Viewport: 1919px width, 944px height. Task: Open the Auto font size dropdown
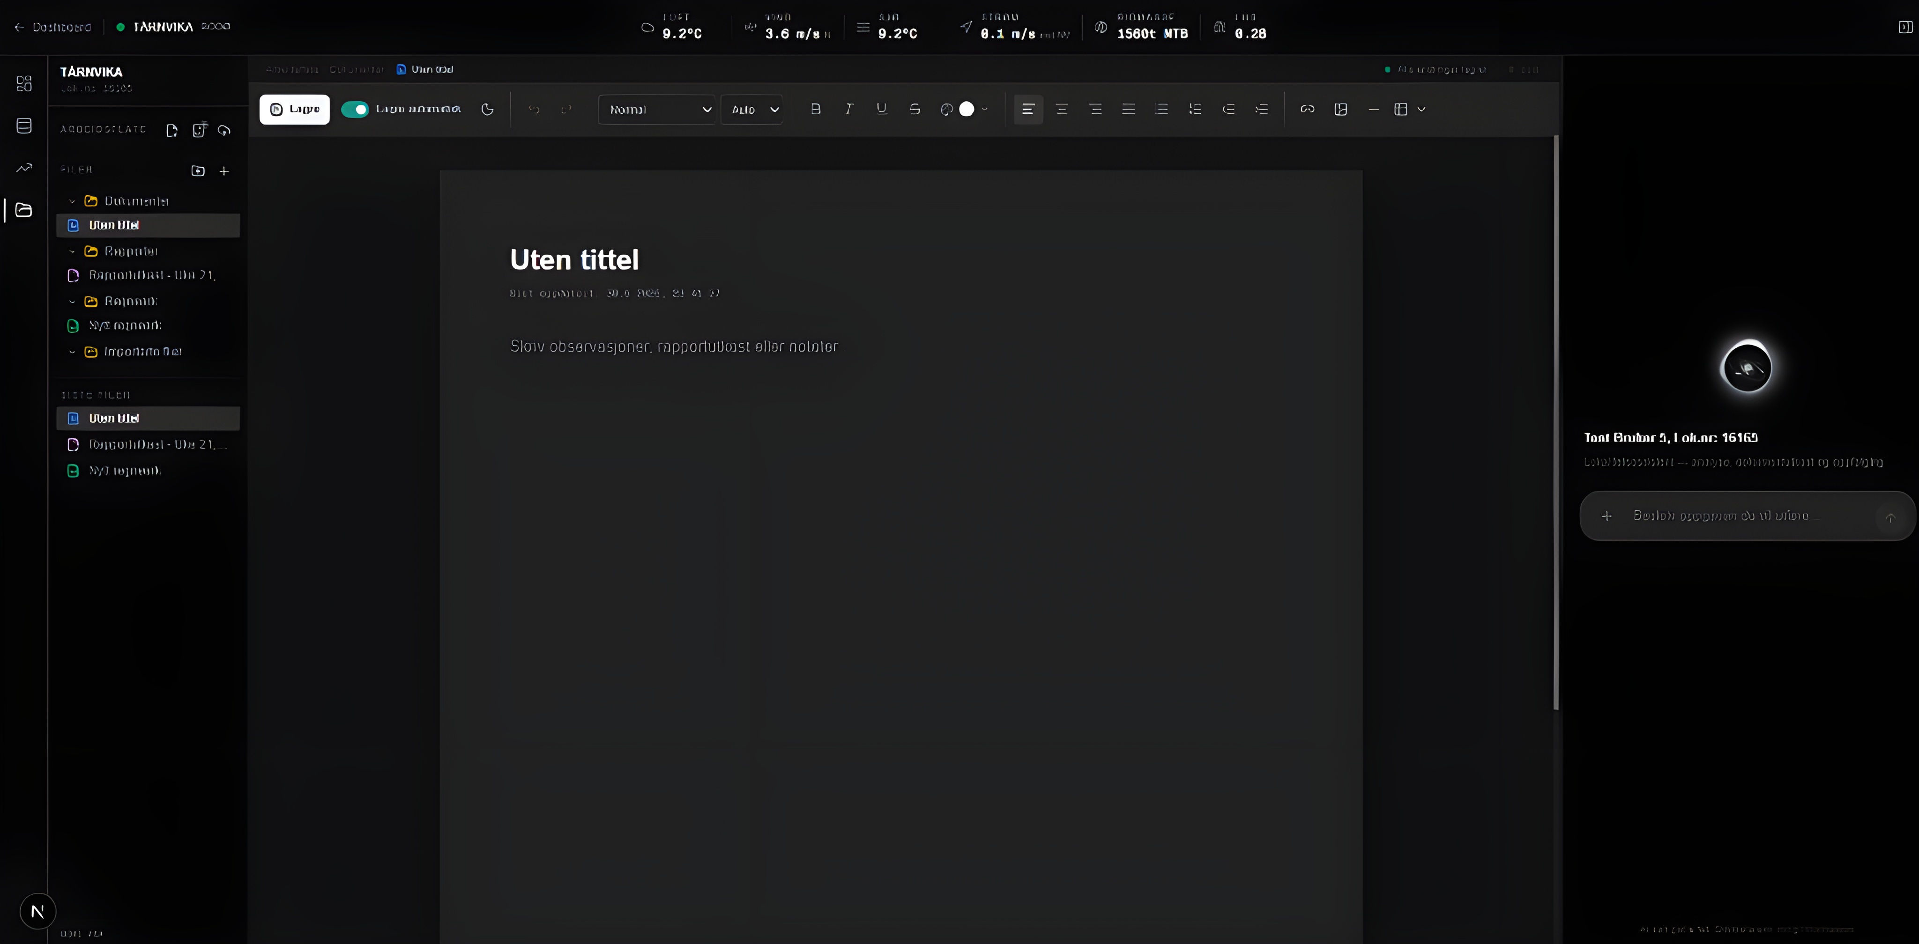click(x=752, y=110)
